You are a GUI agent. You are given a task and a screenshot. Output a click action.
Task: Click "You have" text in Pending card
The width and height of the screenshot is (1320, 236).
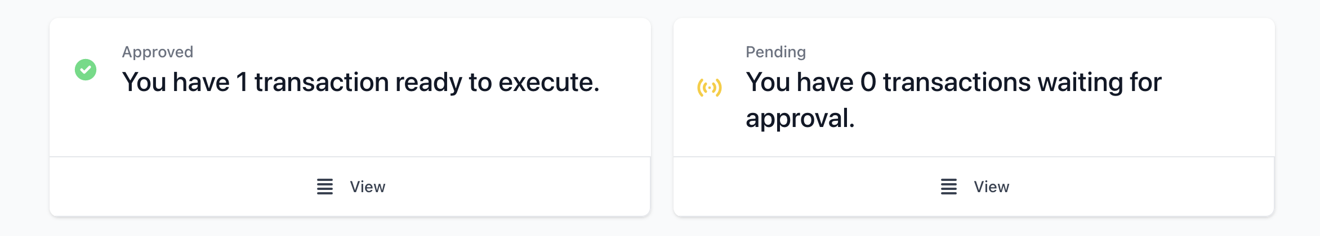pos(800,82)
